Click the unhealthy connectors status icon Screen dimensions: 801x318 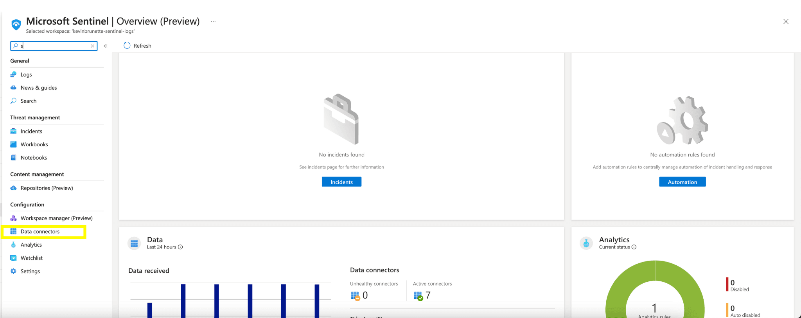click(355, 296)
